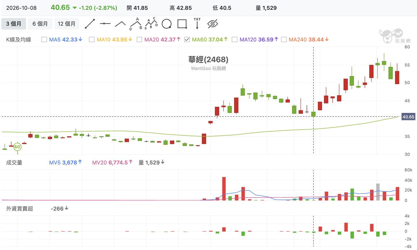Enable the MA5 checkbox
417x250 pixels.
44,39
